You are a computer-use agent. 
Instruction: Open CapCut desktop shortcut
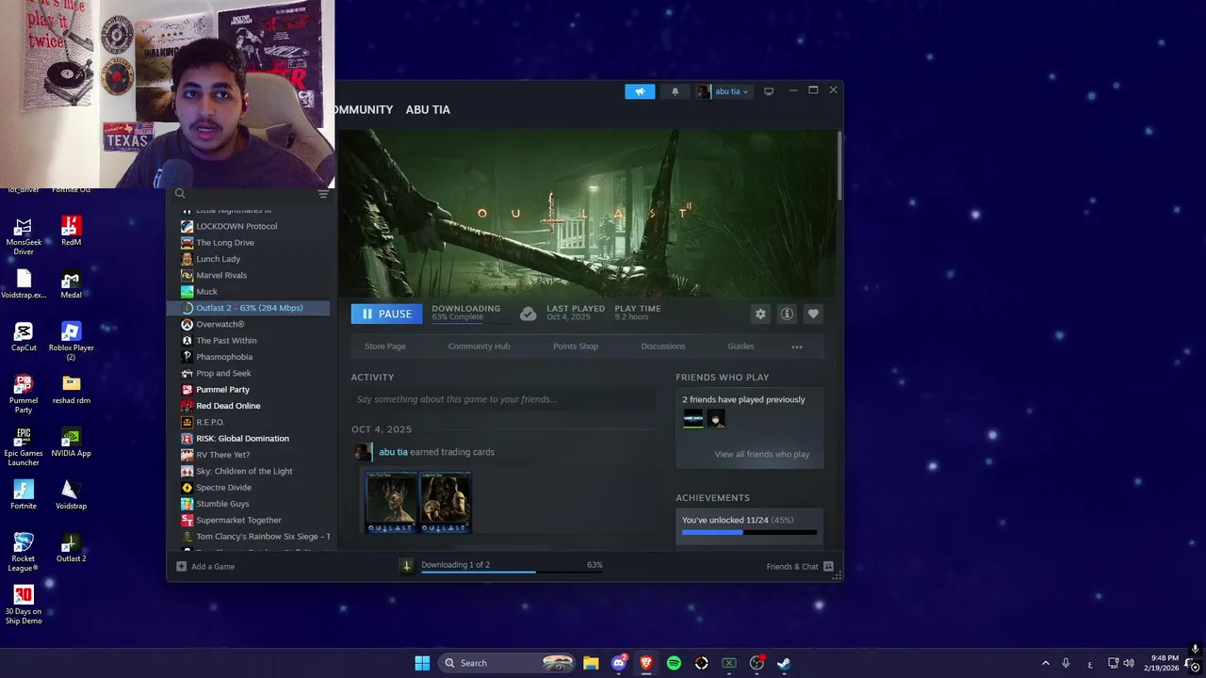tap(24, 336)
